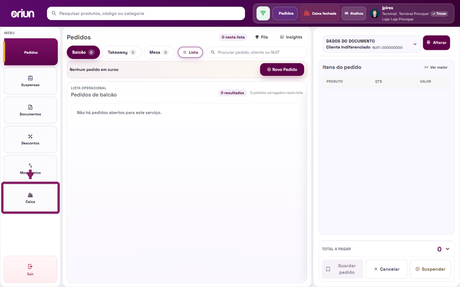
Task: Click the green Wi-Fi connection status icon
Action: click(263, 13)
